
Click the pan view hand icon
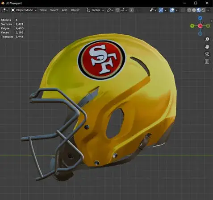[207, 47]
